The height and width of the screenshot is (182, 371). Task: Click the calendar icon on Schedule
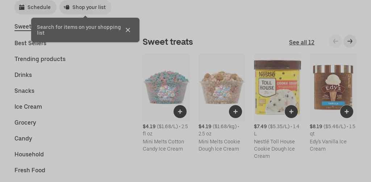tap(22, 7)
